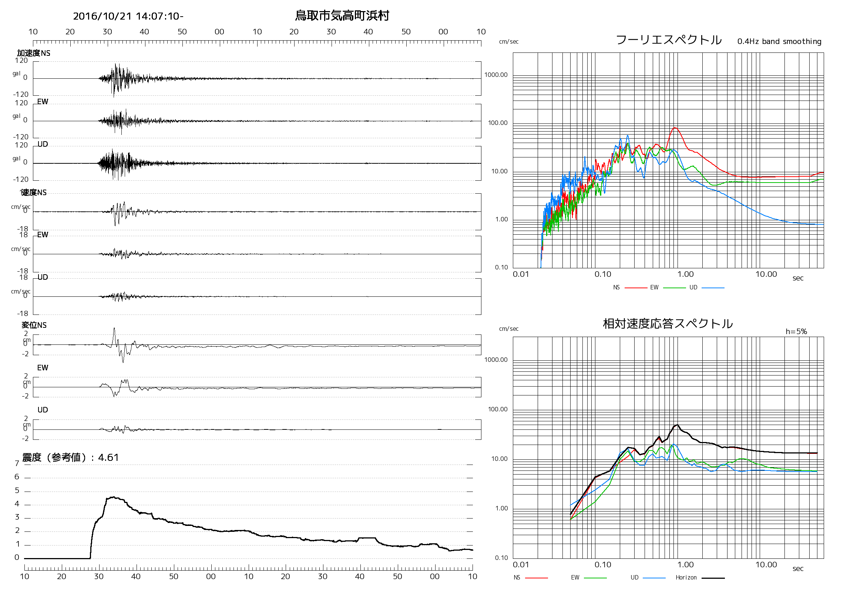This screenshot has width=857, height=605.
Task: Click the 加速度NS trace label
Action: point(34,53)
